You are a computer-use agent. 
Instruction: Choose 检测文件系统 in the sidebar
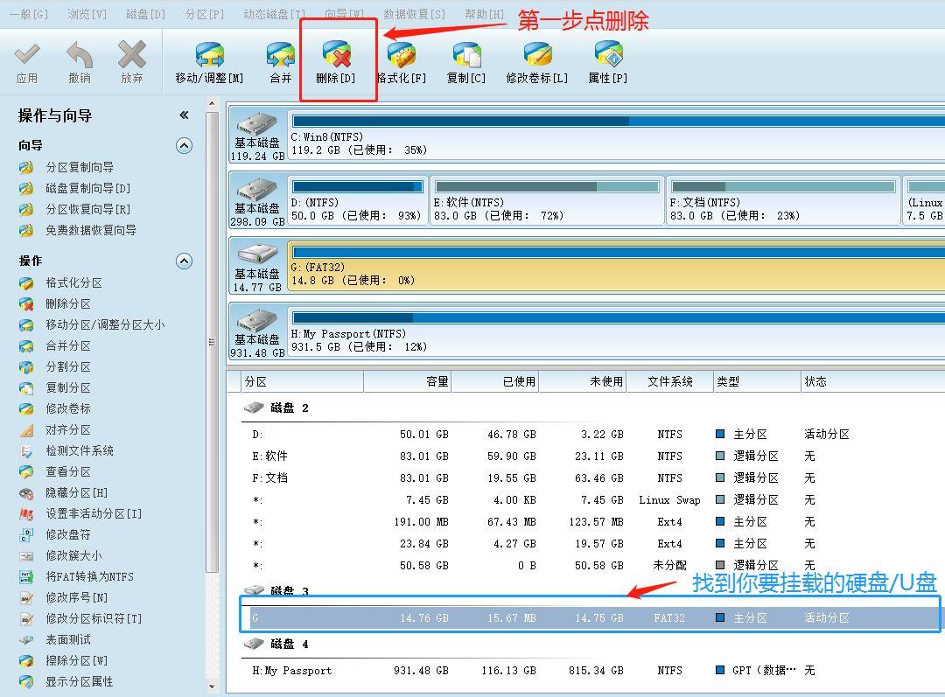(x=80, y=450)
